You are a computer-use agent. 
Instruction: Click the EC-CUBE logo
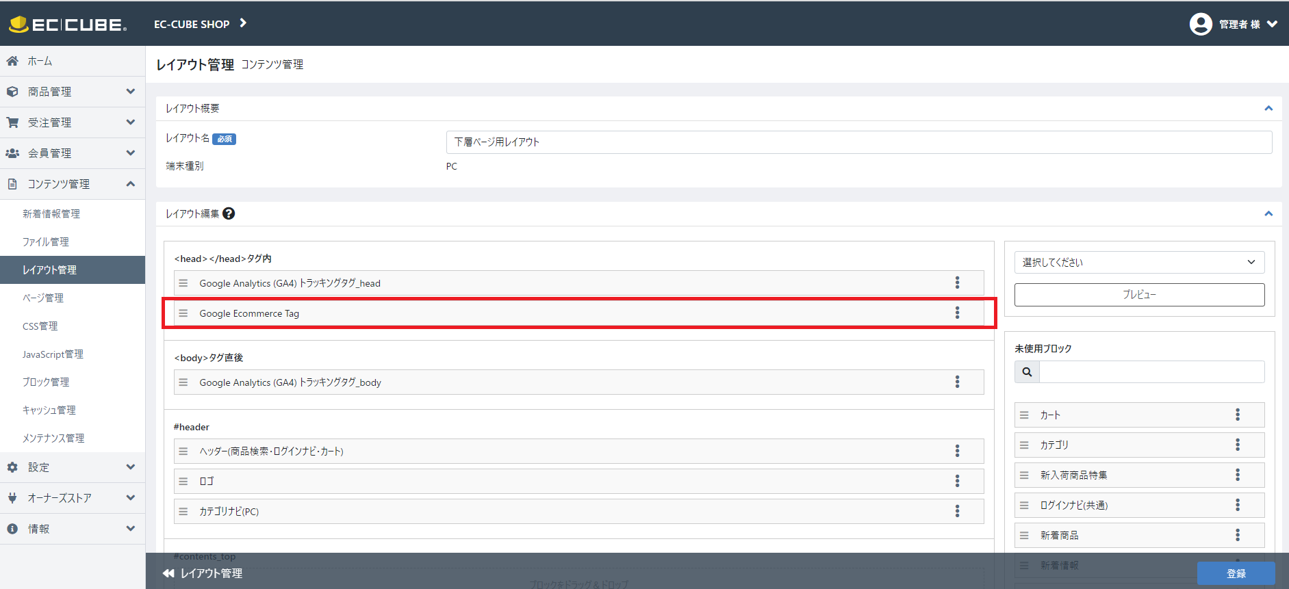pos(68,25)
